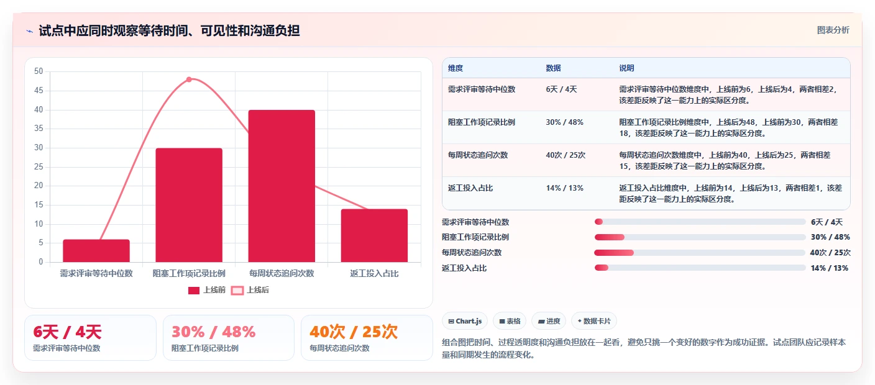The height and width of the screenshot is (385, 875).
Task: Click the 维度 column header
Action: [456, 68]
